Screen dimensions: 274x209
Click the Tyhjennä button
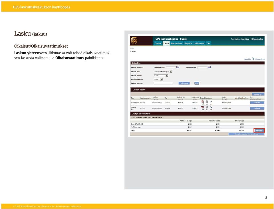pos(184,83)
